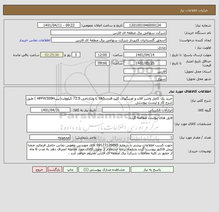Click unit of measure field مجموعه

click(x=50, y=137)
